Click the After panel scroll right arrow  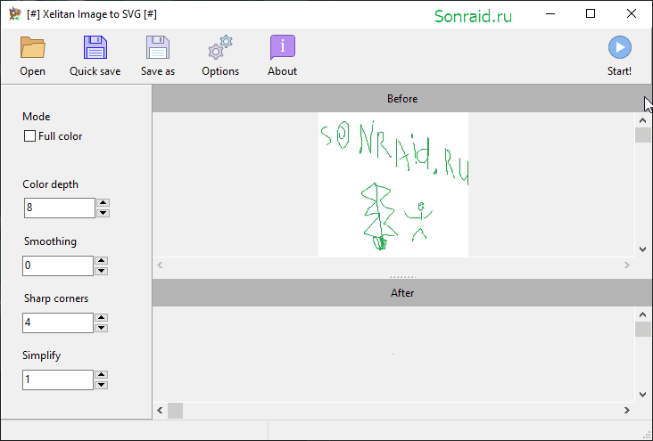pyautogui.click(x=627, y=410)
